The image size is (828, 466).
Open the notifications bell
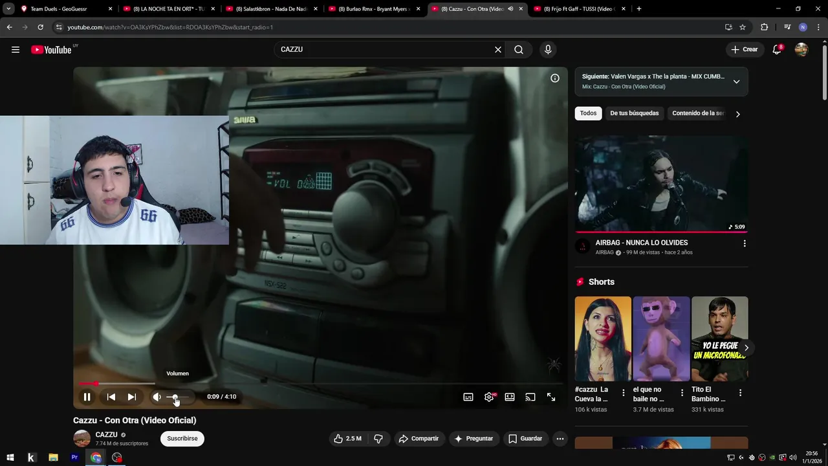(777, 50)
